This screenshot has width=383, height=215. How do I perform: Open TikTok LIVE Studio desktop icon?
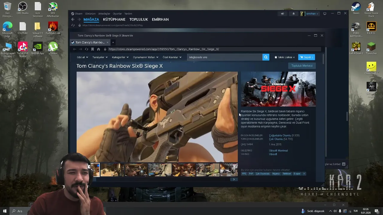click(22, 50)
